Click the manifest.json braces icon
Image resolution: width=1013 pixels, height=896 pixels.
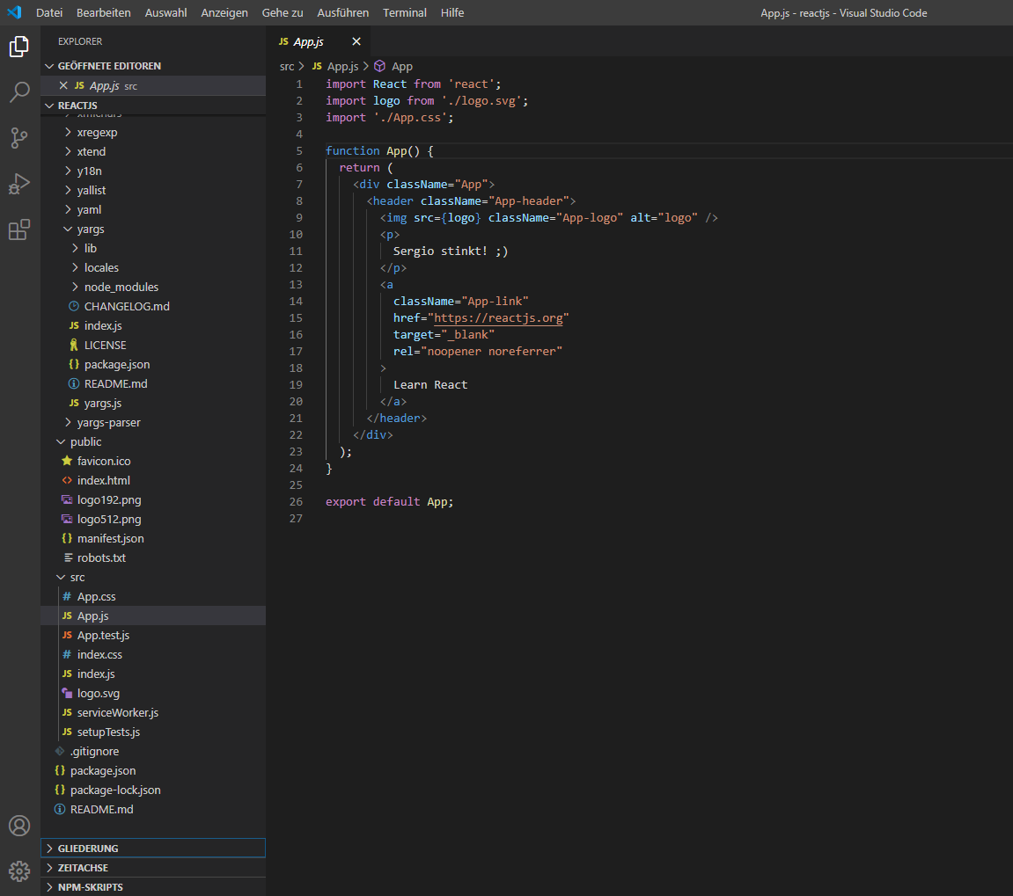point(67,538)
